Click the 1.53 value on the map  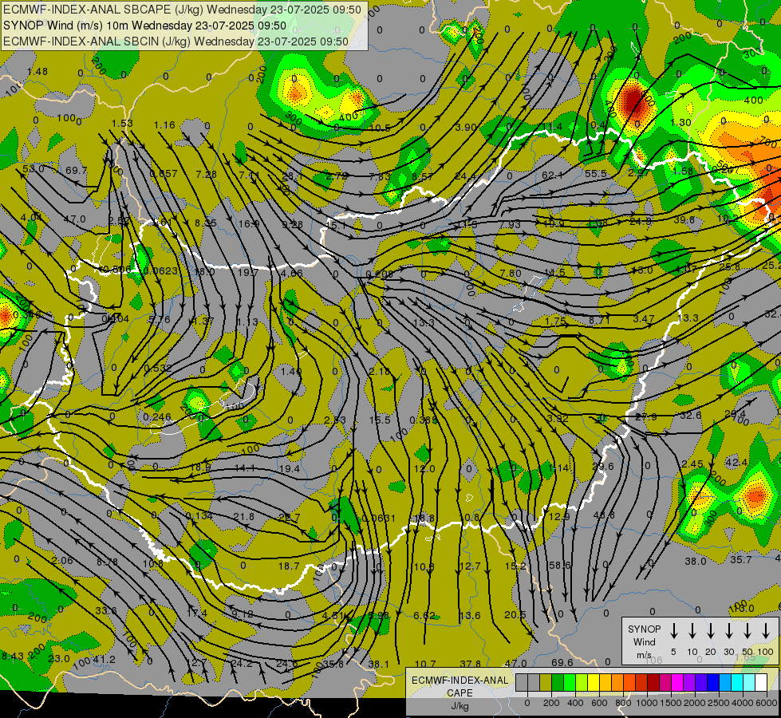coord(122,124)
